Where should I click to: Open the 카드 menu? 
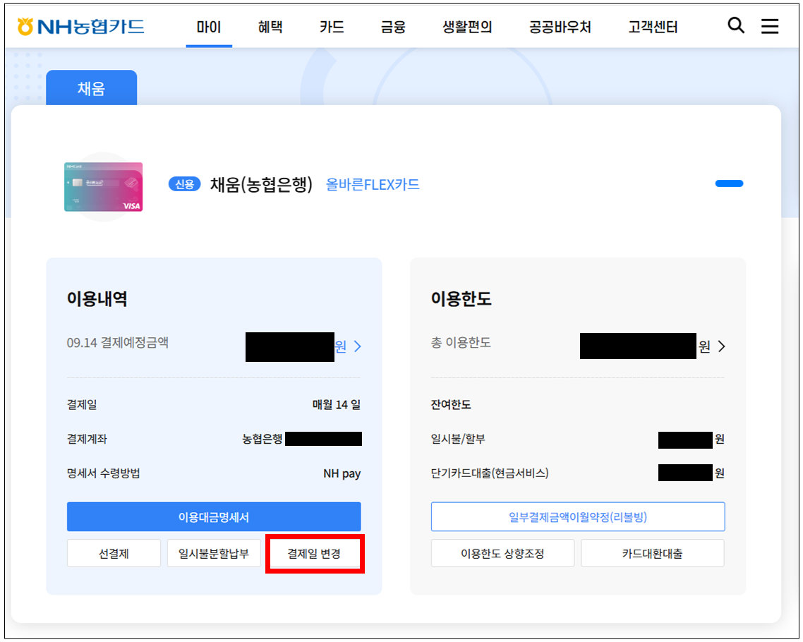coord(332,28)
